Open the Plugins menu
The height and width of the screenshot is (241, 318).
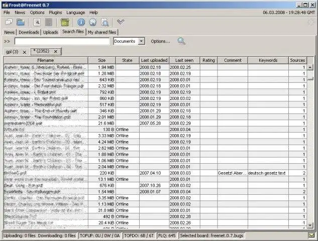55,13
